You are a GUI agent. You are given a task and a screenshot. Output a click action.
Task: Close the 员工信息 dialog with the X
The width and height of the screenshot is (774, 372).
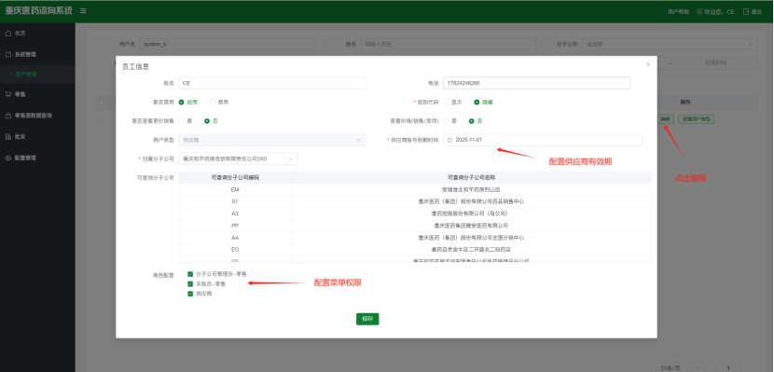click(647, 64)
